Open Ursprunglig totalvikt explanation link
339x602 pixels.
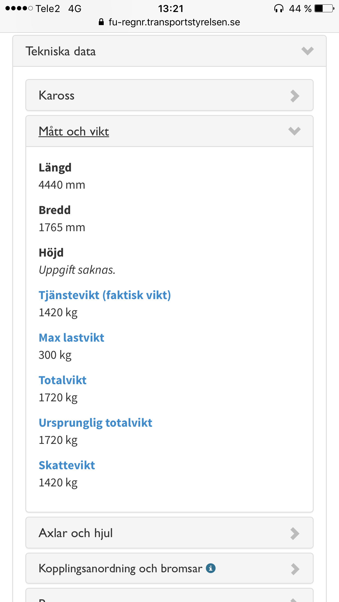96,423
